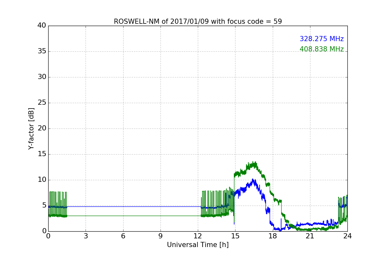Viewport: 386px width, 257px height.
Task: Click x-axis tick label 3
Action: pyautogui.click(x=86, y=236)
